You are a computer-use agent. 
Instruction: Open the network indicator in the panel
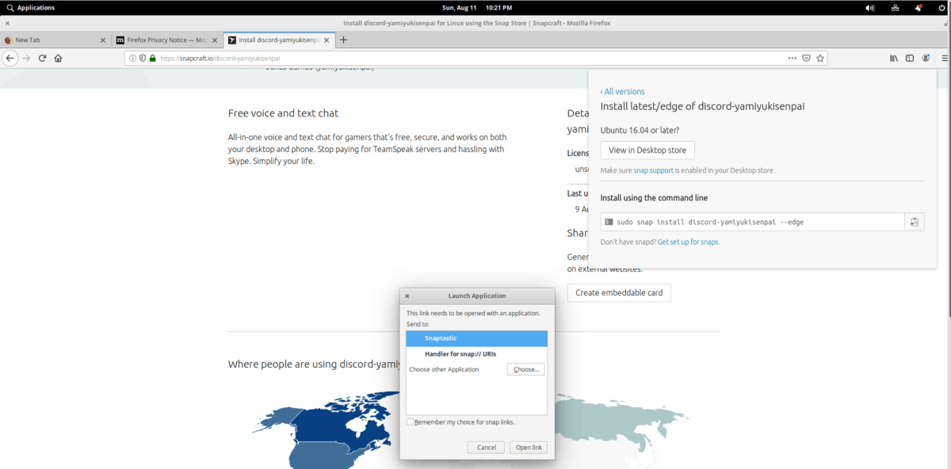click(x=895, y=8)
